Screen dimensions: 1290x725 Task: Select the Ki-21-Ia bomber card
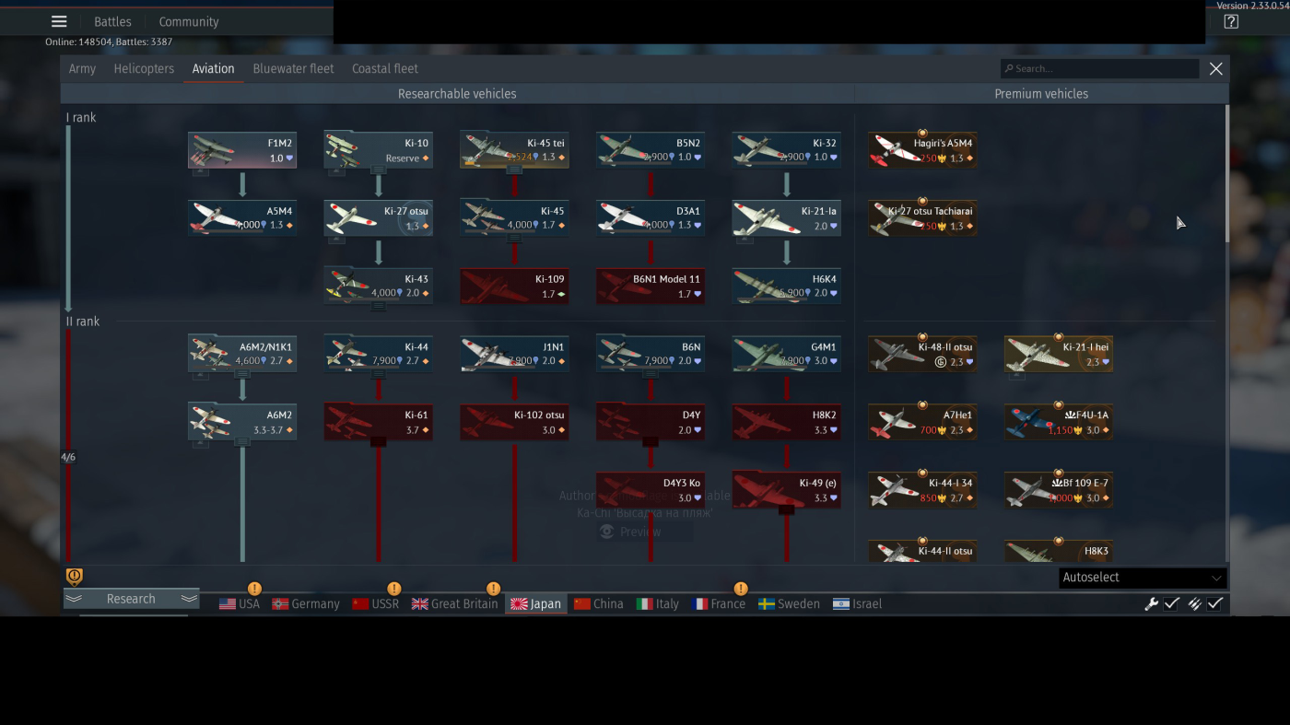pyautogui.click(x=786, y=218)
